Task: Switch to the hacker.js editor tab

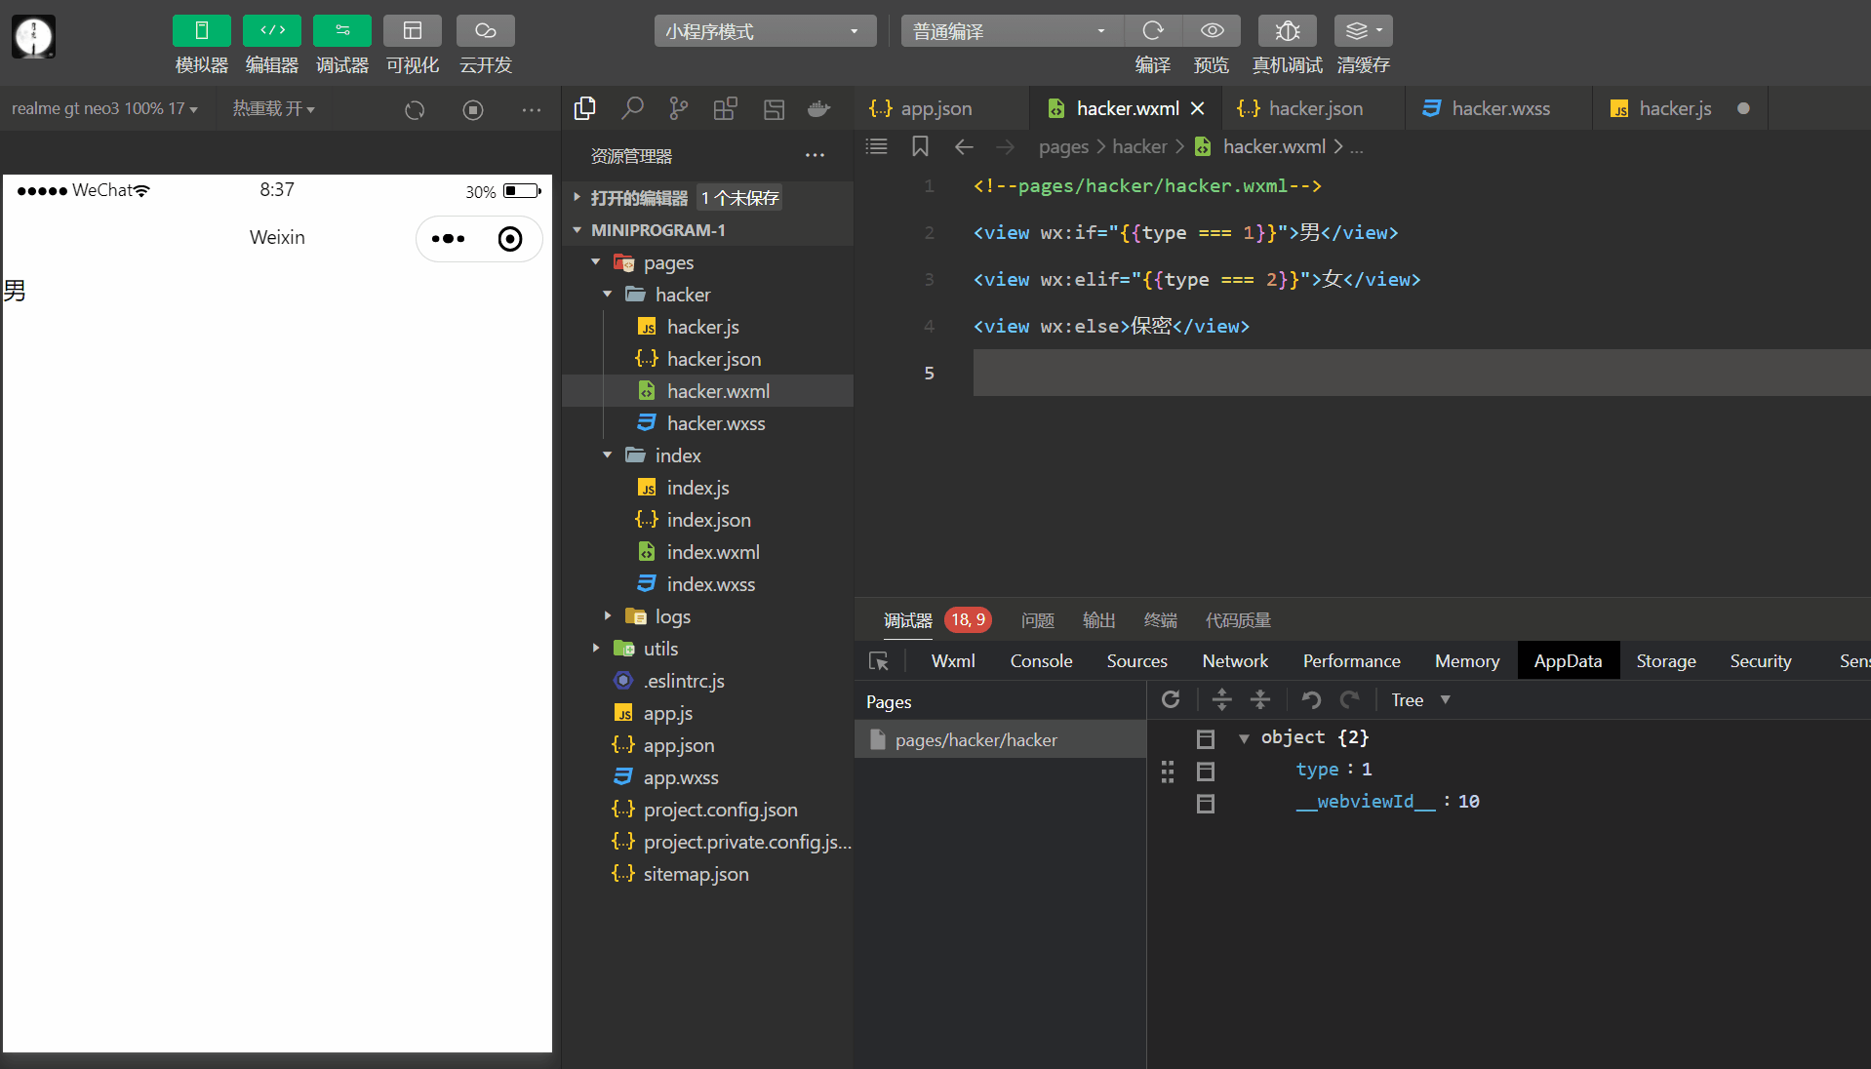Action: pyautogui.click(x=1680, y=108)
